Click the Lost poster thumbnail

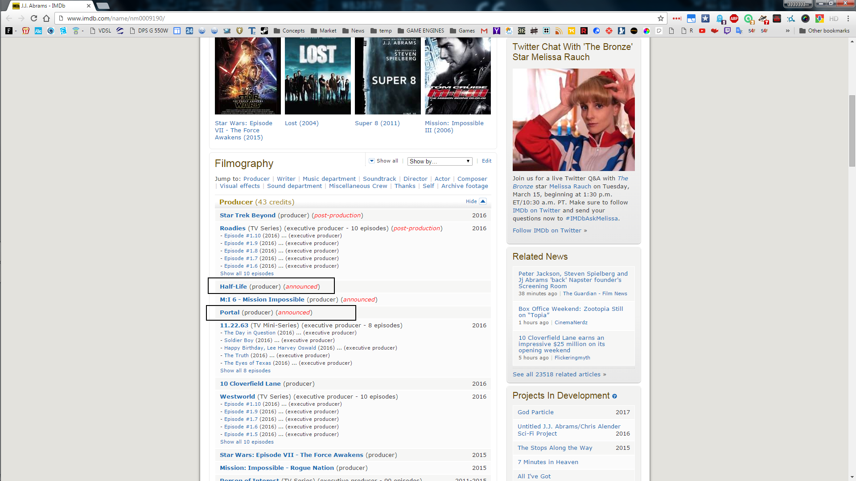[x=318, y=76]
